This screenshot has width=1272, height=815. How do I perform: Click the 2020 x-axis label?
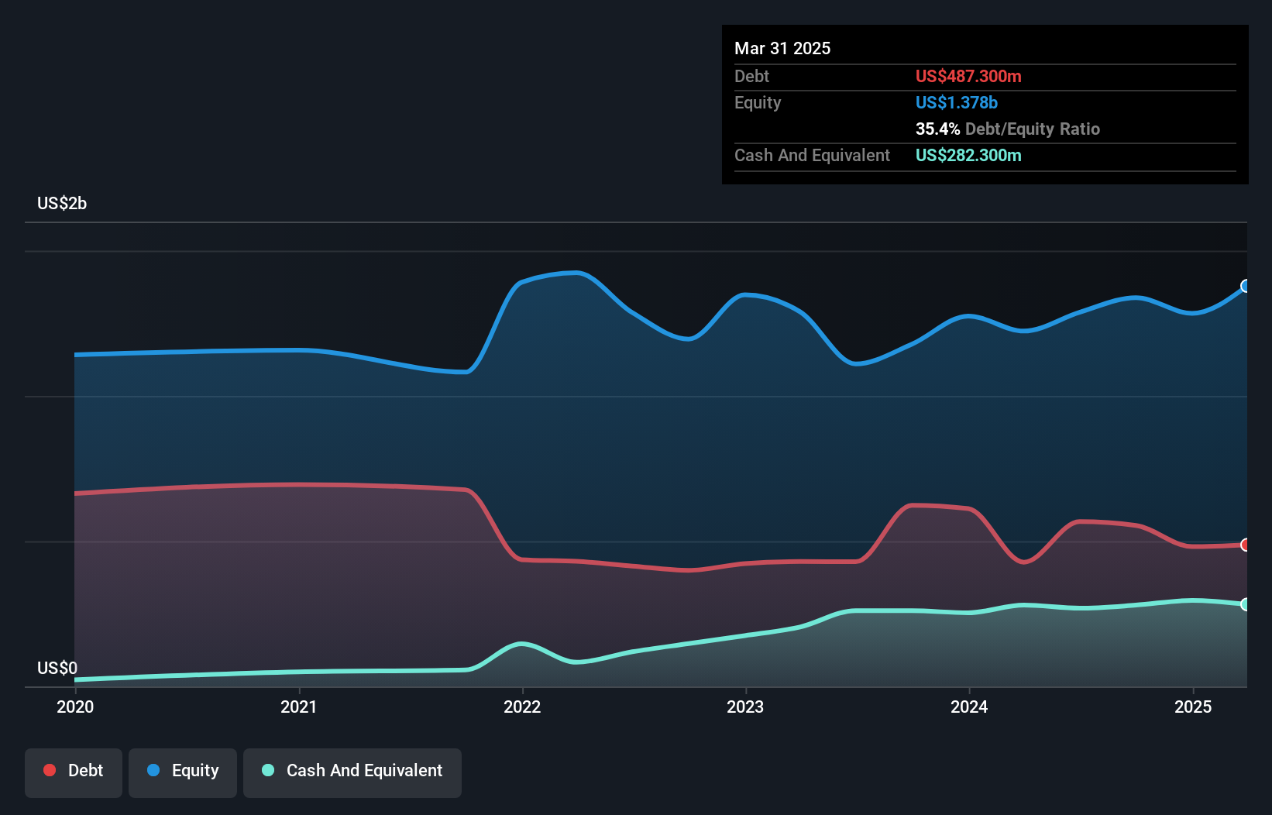click(x=75, y=707)
